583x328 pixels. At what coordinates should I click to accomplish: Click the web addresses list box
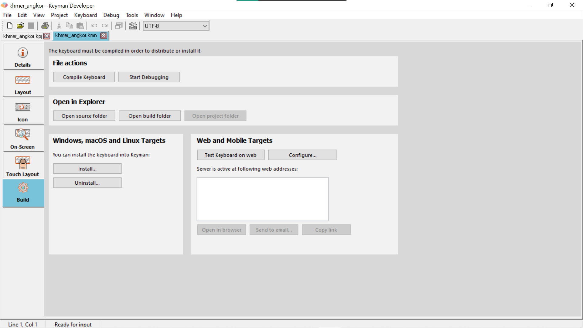click(x=262, y=199)
